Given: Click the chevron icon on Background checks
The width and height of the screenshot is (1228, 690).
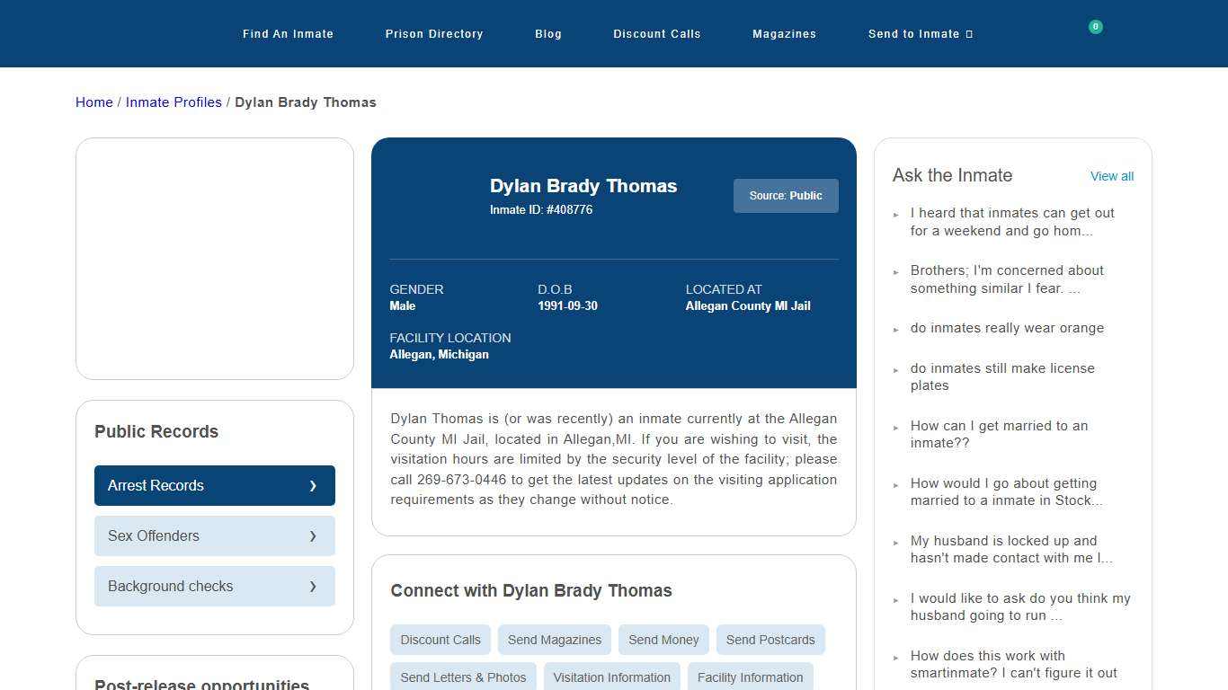Looking at the screenshot, I should (x=313, y=586).
